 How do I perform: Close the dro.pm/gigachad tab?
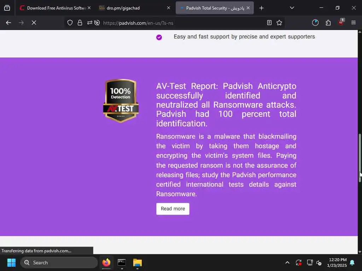(x=169, y=8)
